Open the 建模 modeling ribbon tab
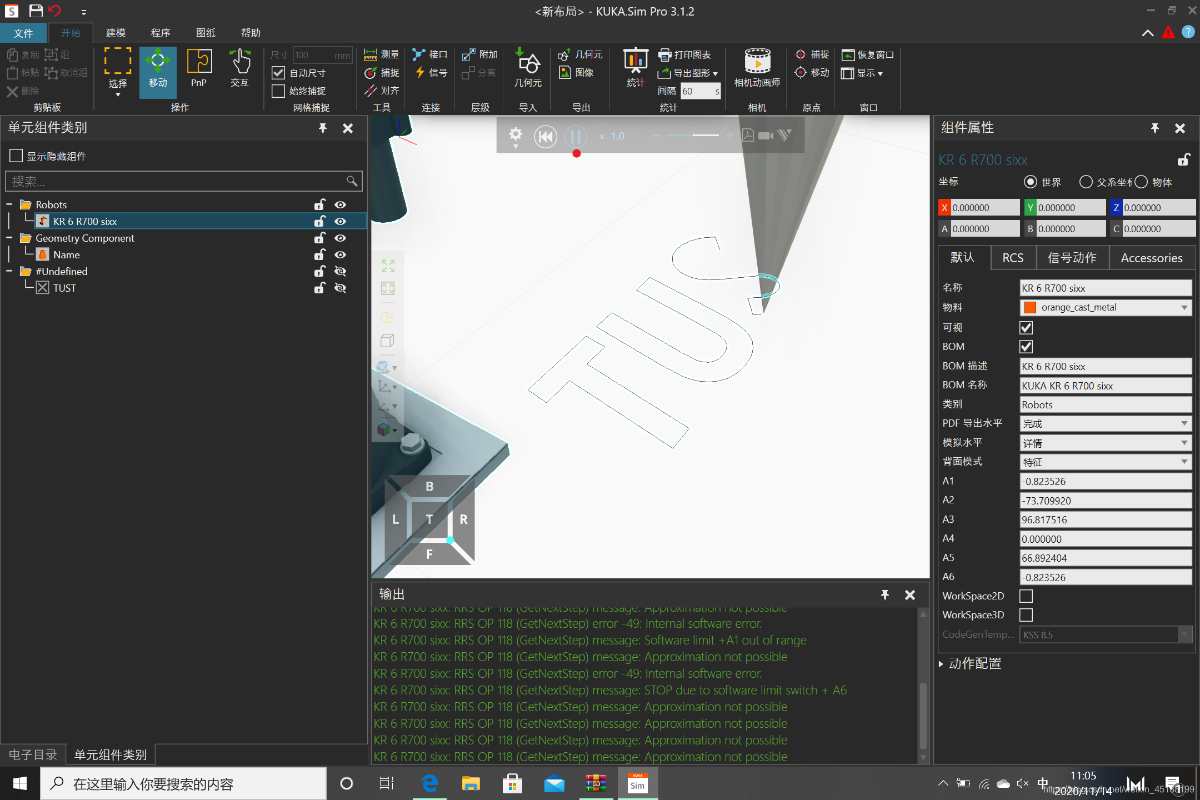Viewport: 1200px width, 800px height. click(116, 33)
